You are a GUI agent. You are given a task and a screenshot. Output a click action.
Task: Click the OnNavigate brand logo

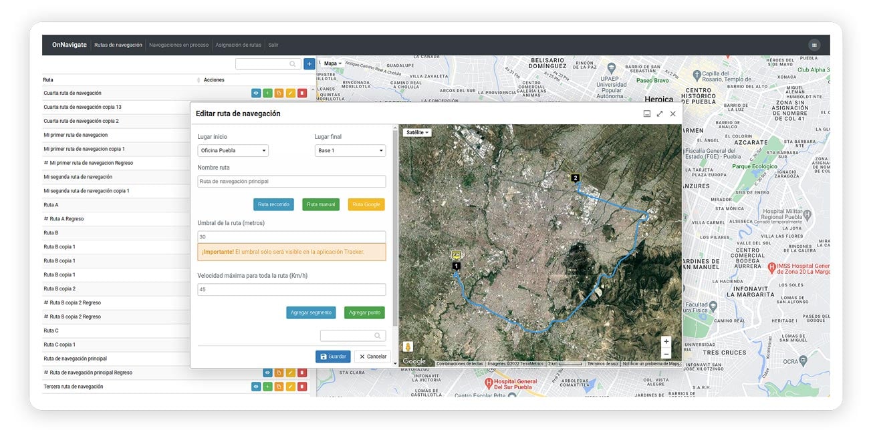[x=70, y=45]
